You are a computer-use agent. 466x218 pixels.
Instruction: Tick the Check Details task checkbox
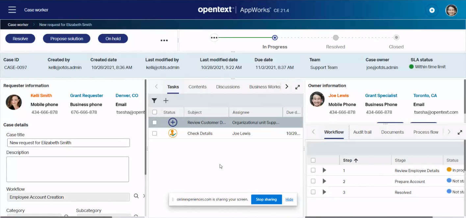point(155,134)
